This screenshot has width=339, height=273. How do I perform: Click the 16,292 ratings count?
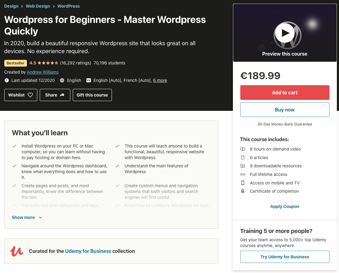pos(76,63)
